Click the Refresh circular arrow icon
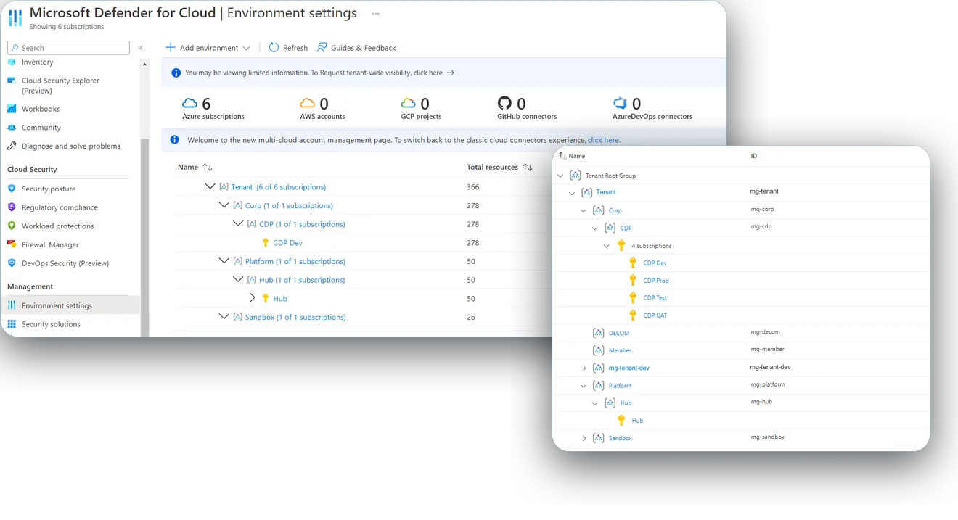Image resolution: width=958 pixels, height=520 pixels. (274, 47)
